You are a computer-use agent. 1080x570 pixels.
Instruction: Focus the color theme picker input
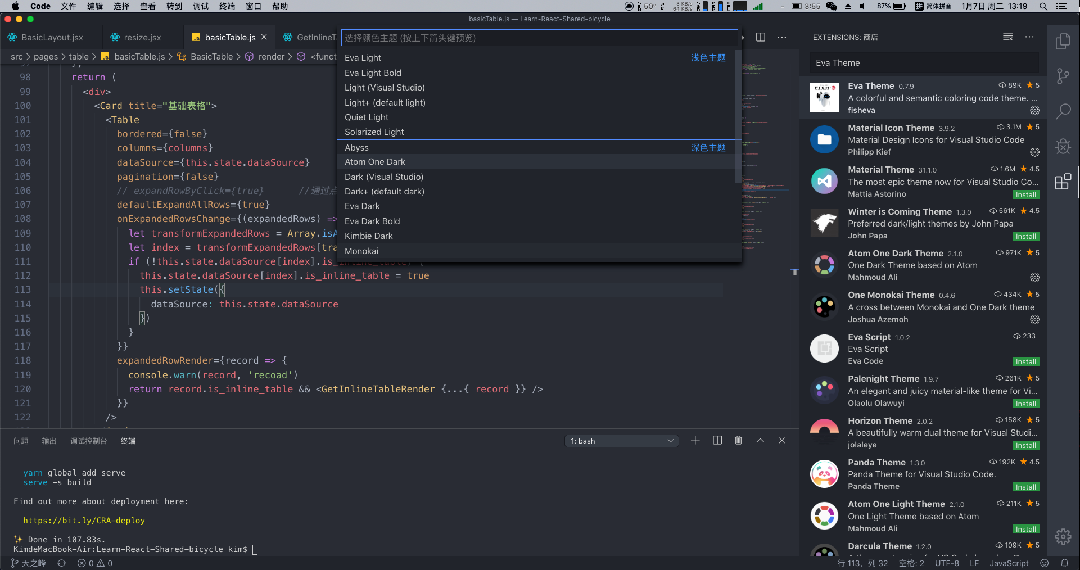pyautogui.click(x=539, y=38)
